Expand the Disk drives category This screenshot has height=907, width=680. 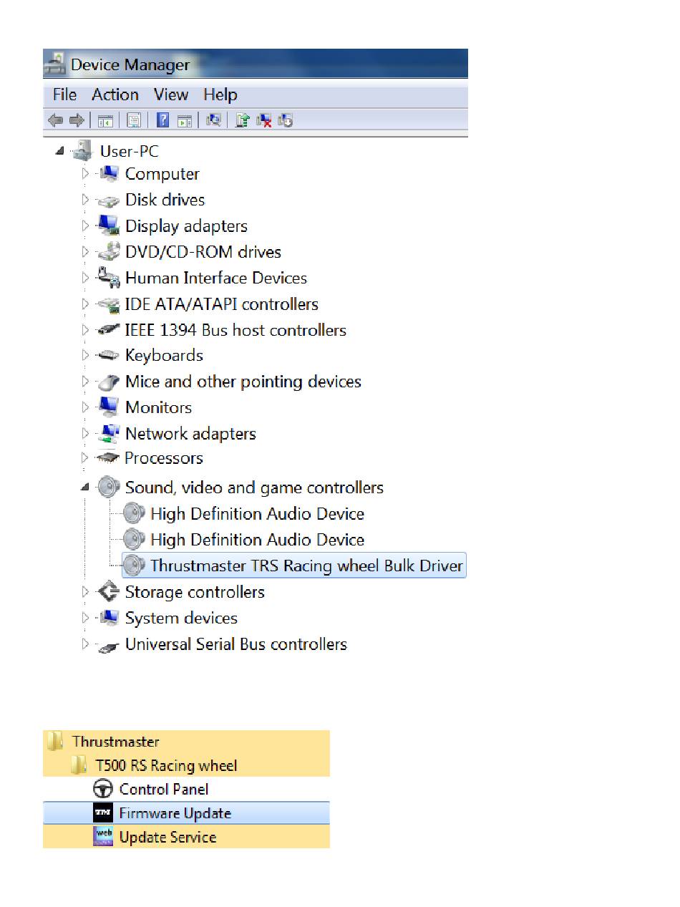pos(85,200)
